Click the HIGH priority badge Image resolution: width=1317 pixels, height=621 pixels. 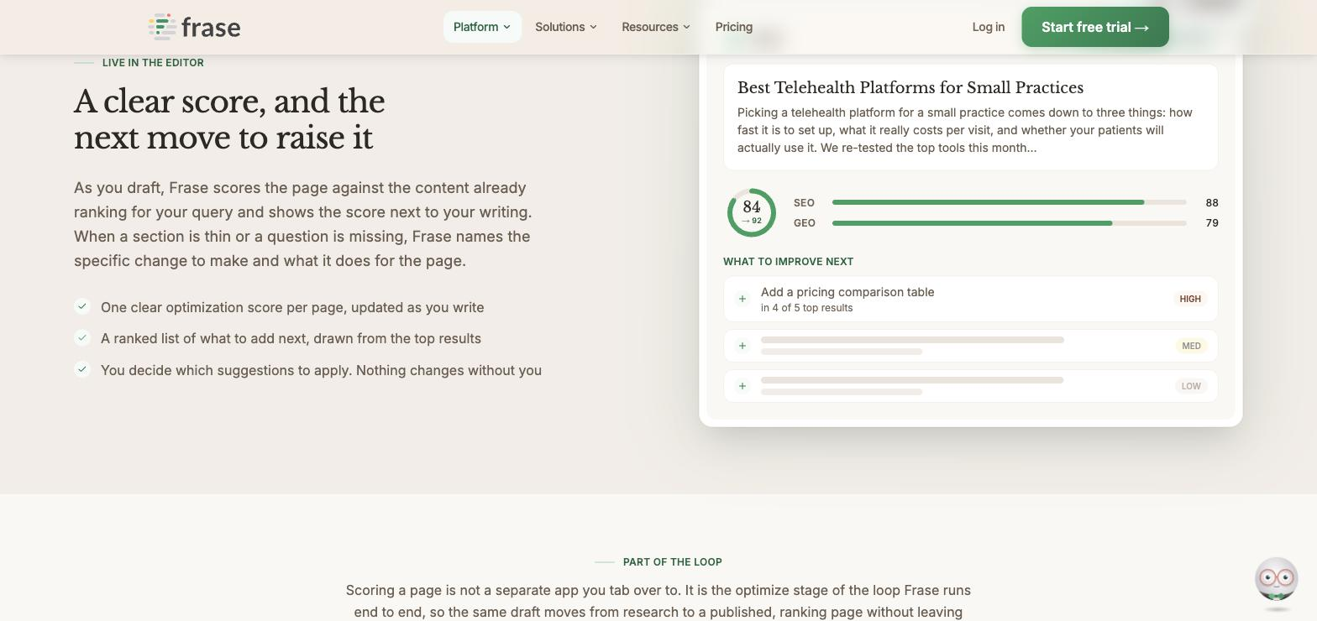[1190, 299]
